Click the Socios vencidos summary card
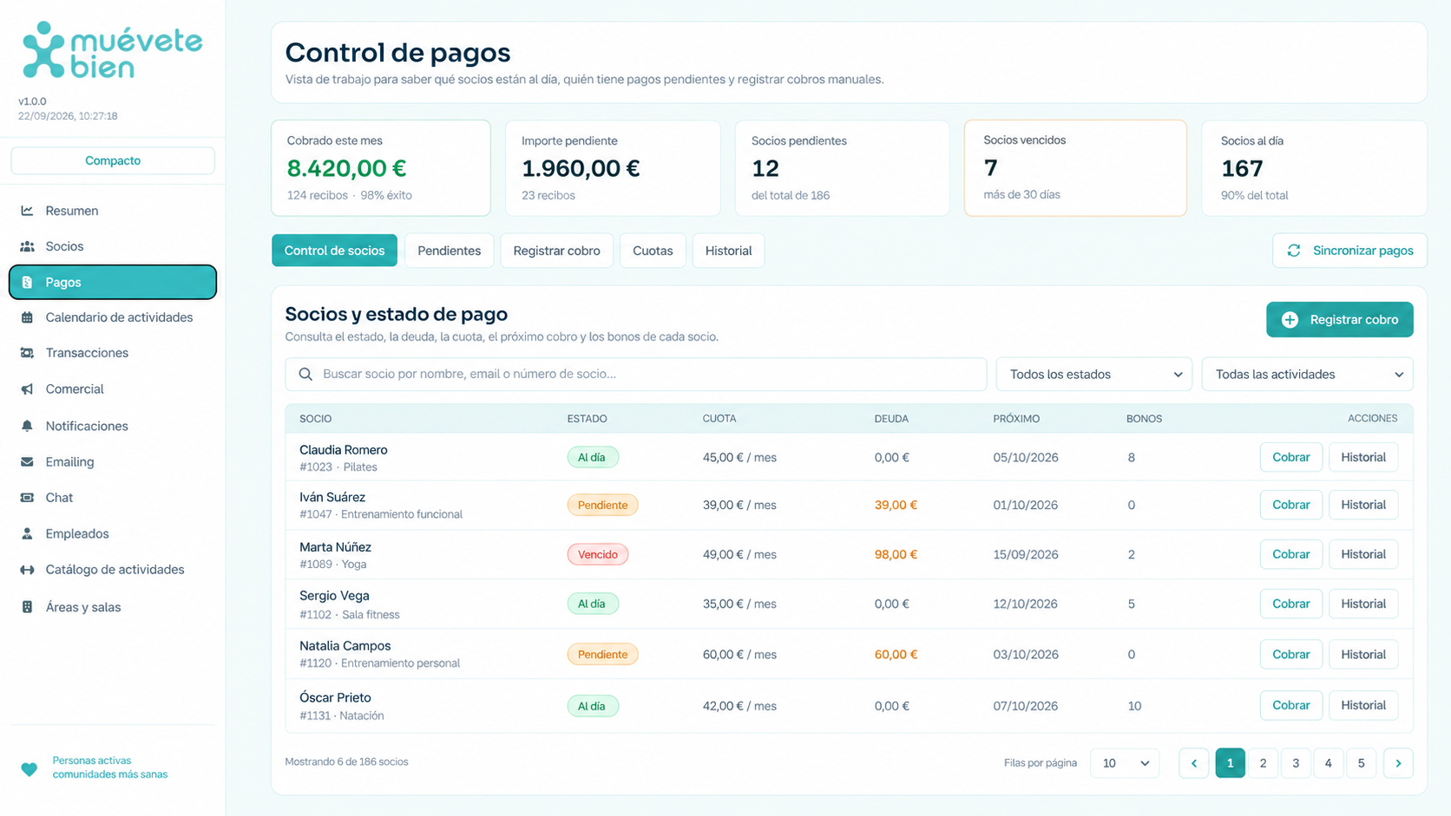Image resolution: width=1451 pixels, height=816 pixels. tap(1075, 167)
